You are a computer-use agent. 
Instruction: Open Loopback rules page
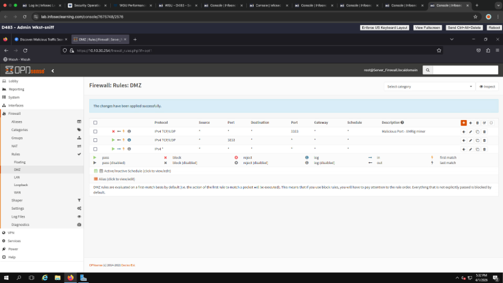(21, 185)
